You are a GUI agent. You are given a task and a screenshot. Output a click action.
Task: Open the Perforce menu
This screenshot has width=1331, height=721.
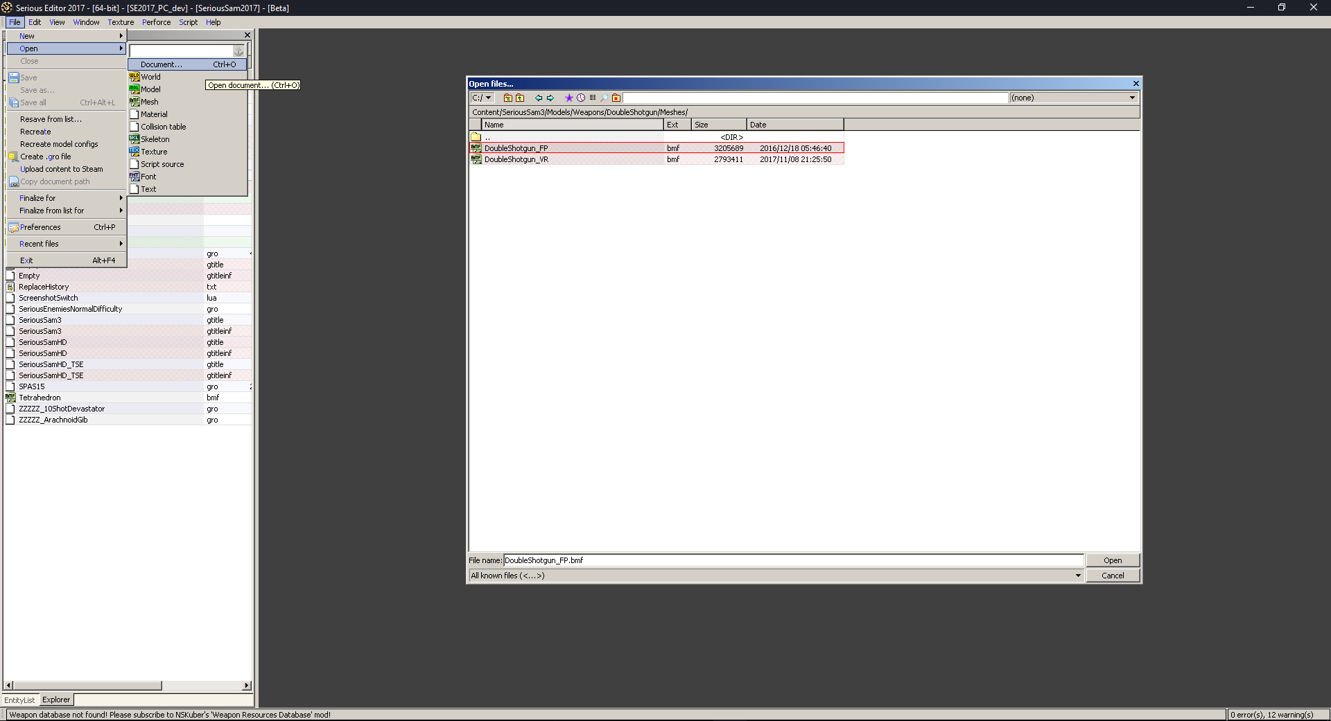tap(157, 22)
